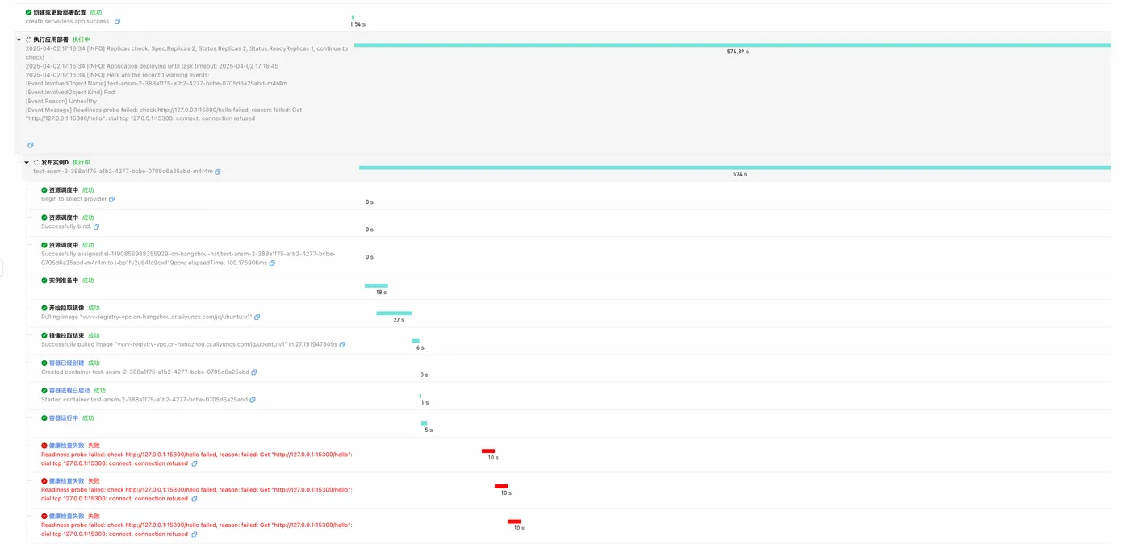
Task: Click the green check icon beside 创建或更新部署配置
Action: click(29, 13)
